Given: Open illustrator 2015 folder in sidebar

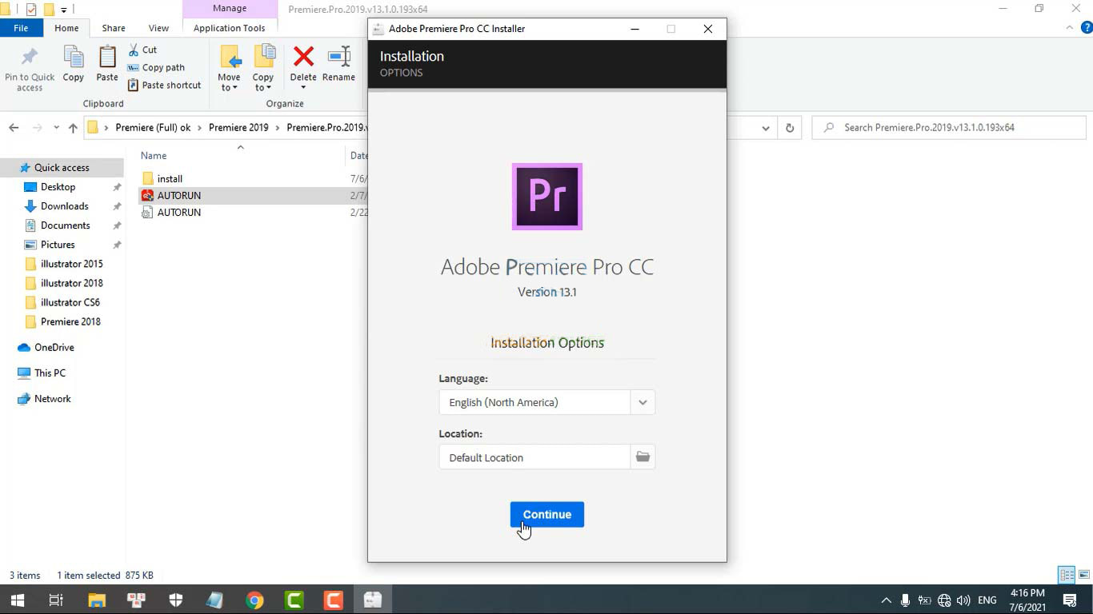Looking at the screenshot, I should [71, 264].
